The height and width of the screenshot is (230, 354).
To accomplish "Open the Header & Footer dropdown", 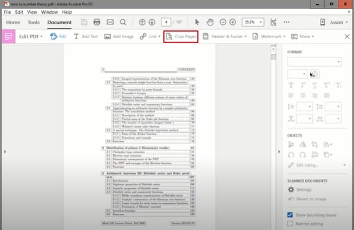I will coord(225,36).
